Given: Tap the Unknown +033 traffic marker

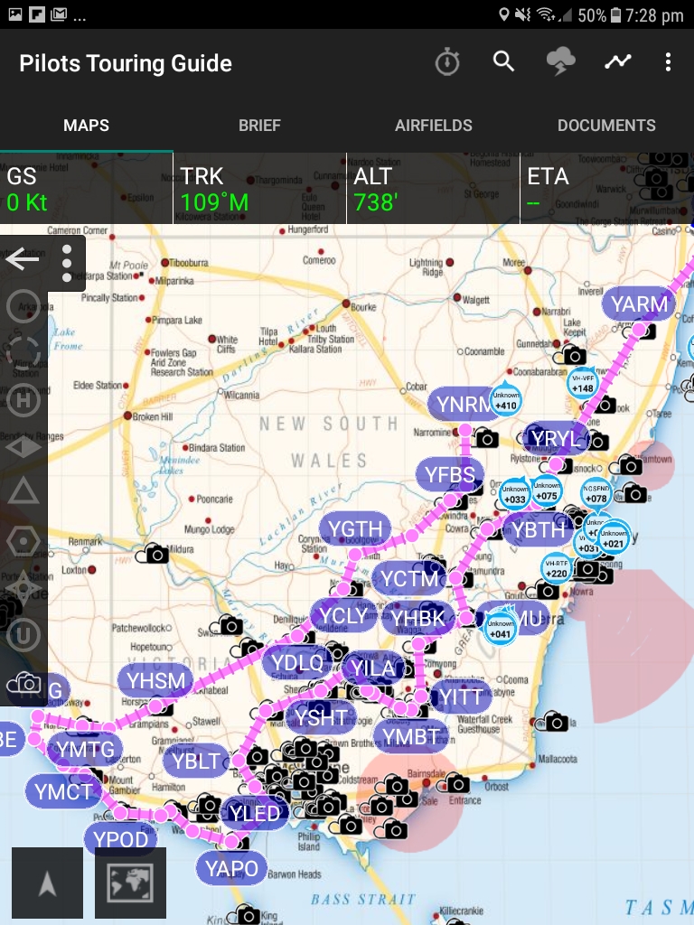Looking at the screenshot, I should pos(514,494).
